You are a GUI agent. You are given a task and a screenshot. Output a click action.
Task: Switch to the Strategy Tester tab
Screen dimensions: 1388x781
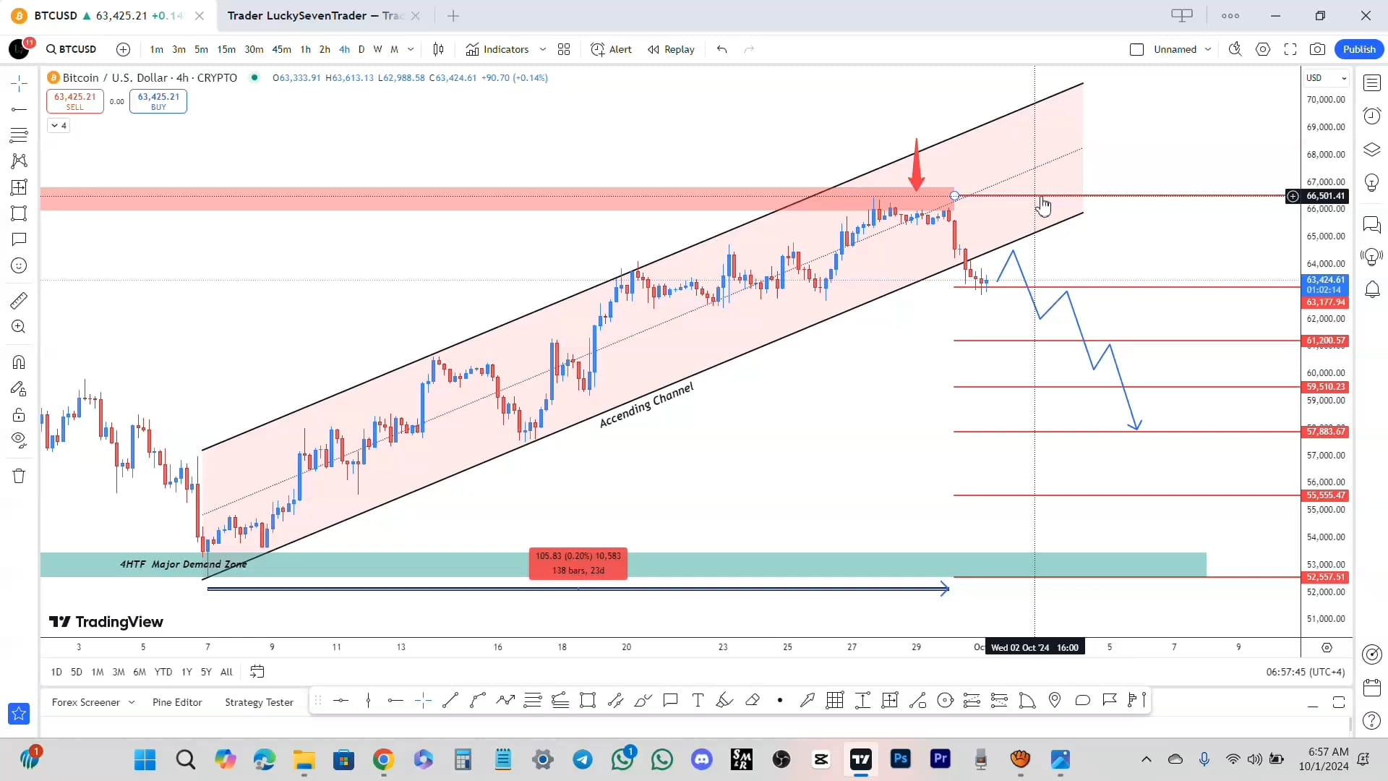pos(259,701)
